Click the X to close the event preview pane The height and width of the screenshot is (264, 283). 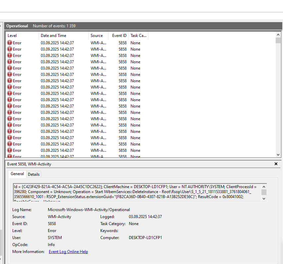tap(276, 164)
